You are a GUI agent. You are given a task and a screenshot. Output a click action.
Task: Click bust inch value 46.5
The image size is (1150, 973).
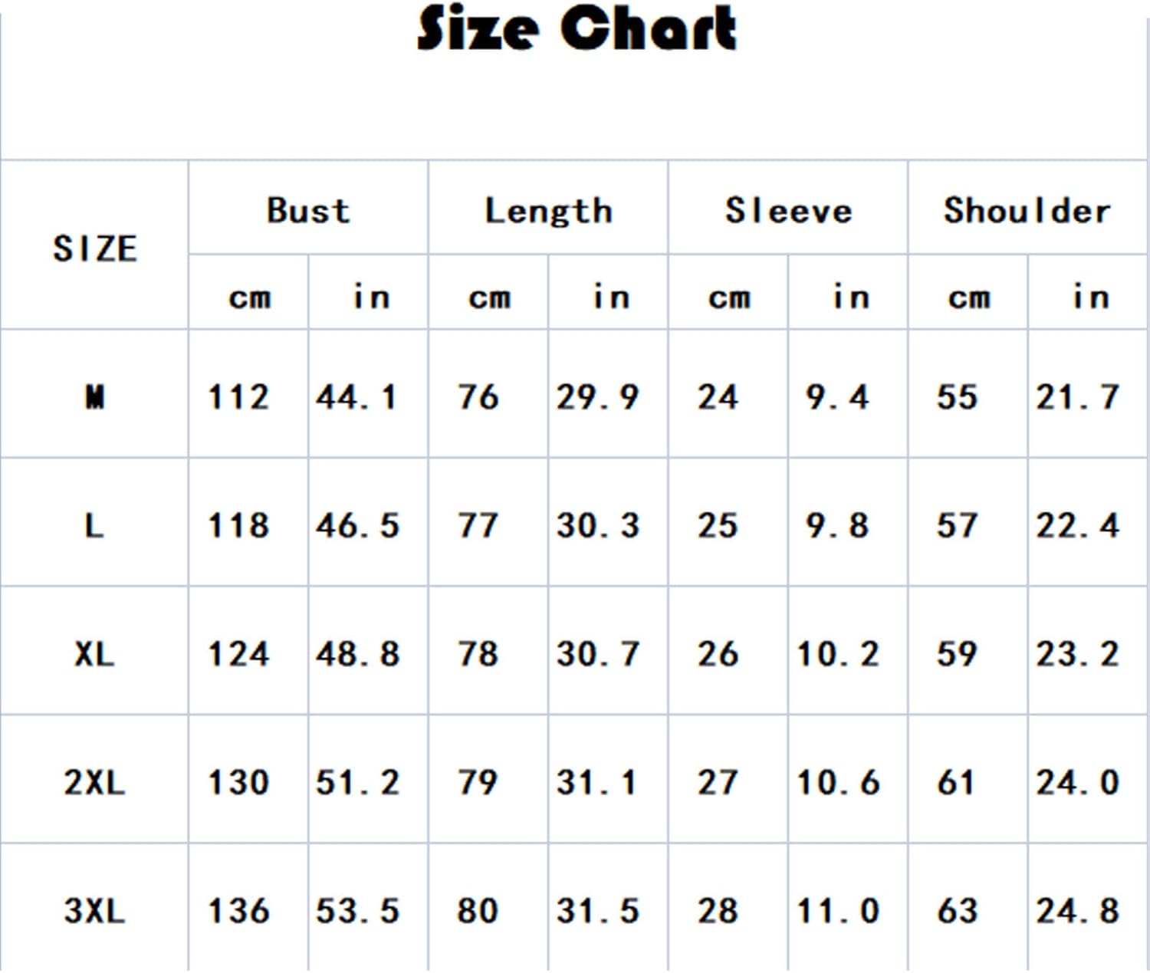(357, 525)
